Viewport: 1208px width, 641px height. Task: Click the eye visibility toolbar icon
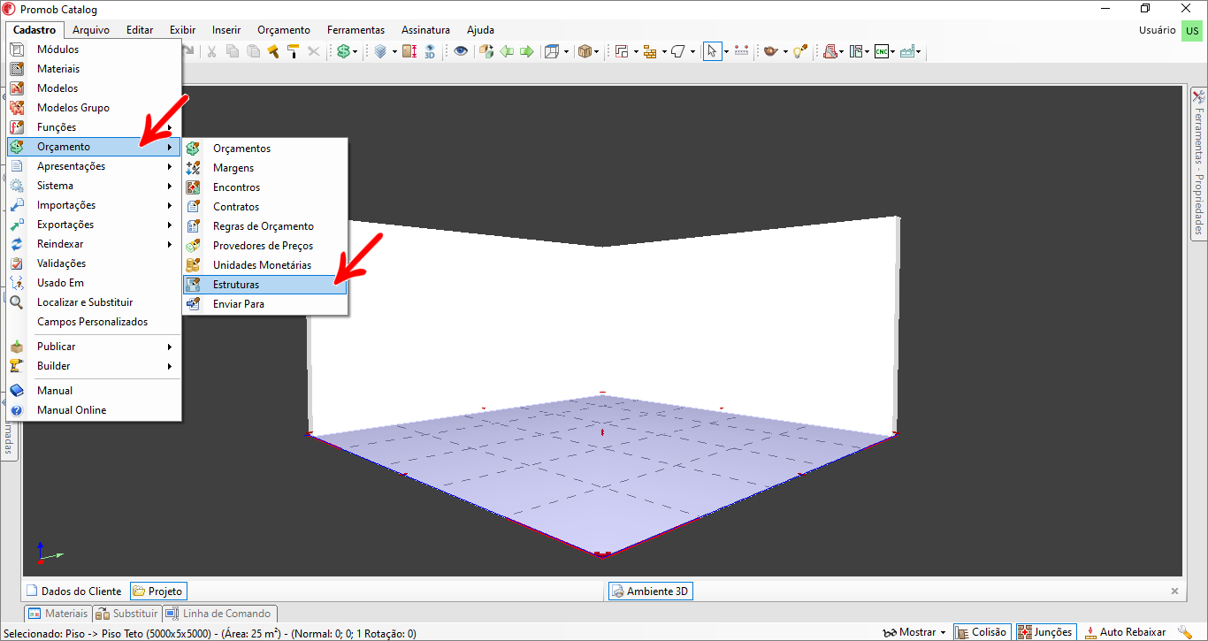[461, 51]
